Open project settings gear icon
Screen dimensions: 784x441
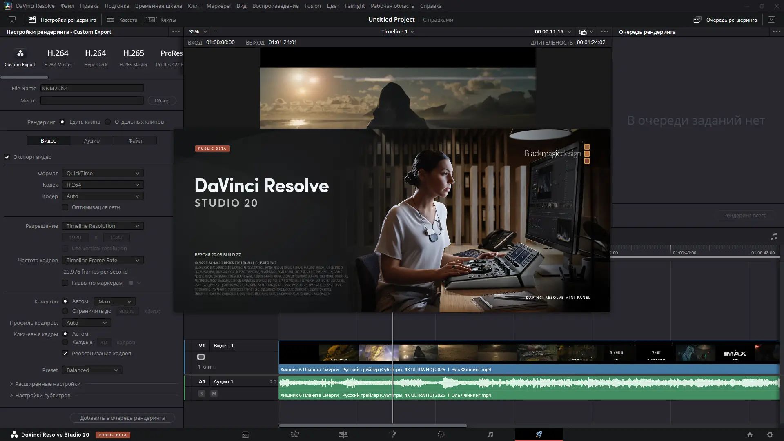tap(770, 435)
